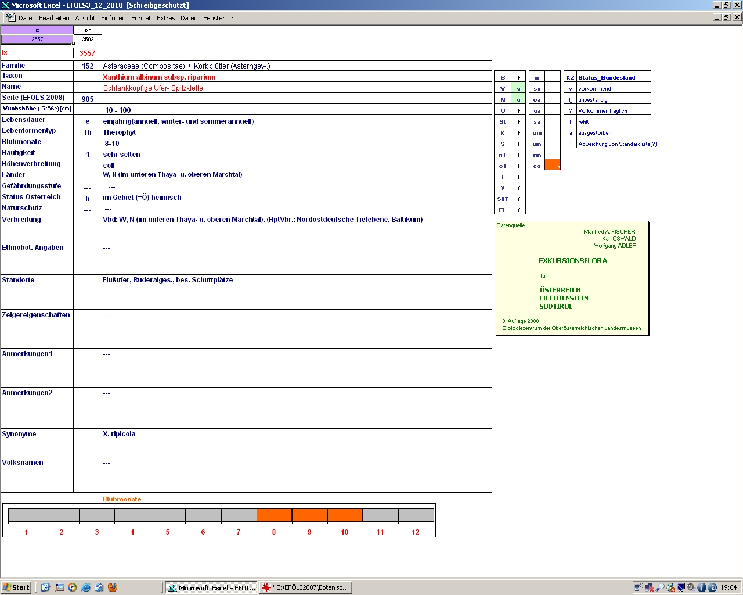This screenshot has width=743, height=595.
Task: Click page number 905
Action: pyautogui.click(x=88, y=99)
